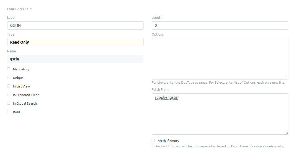Click the Label field containing GSTIN
This screenshot has height=154, width=295.
tap(75, 25)
